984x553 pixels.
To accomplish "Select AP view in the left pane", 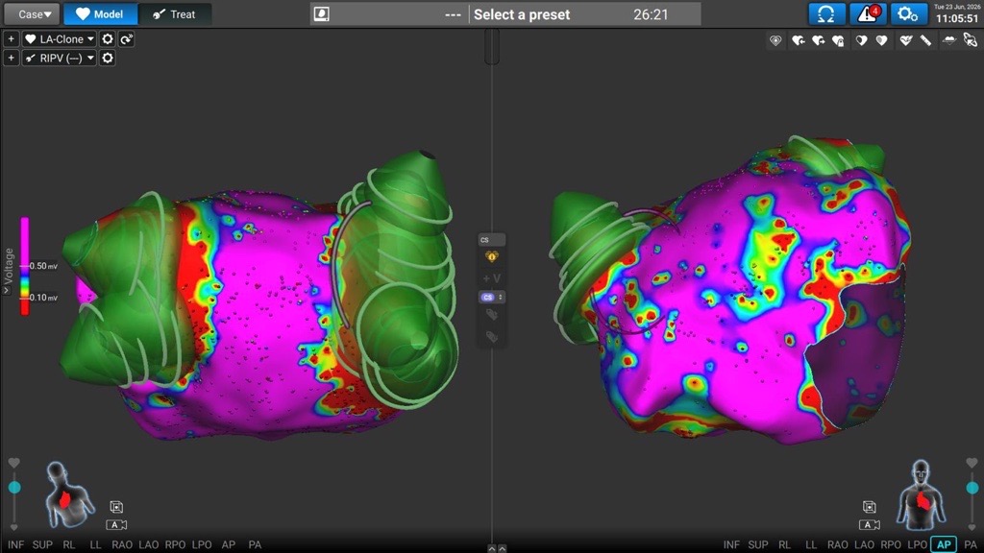I will (229, 545).
